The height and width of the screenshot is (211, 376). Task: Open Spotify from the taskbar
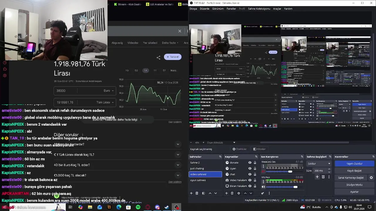pos(138,207)
